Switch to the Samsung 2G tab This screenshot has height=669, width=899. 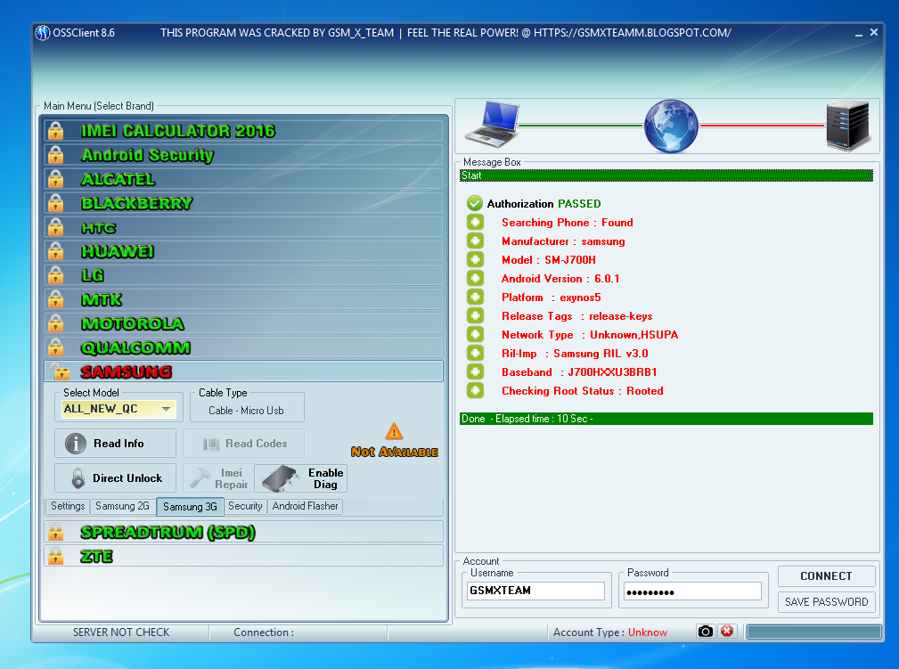pos(122,506)
